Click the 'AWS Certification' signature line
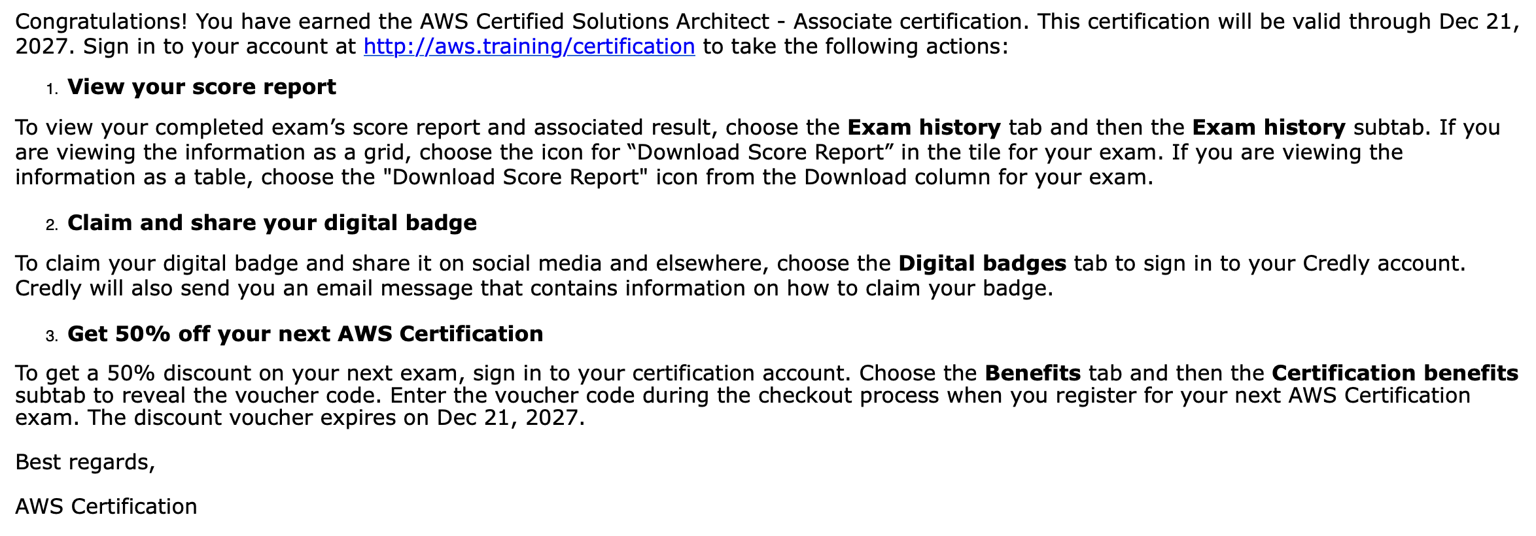Screen dimensions: 1536x536 click(106, 507)
